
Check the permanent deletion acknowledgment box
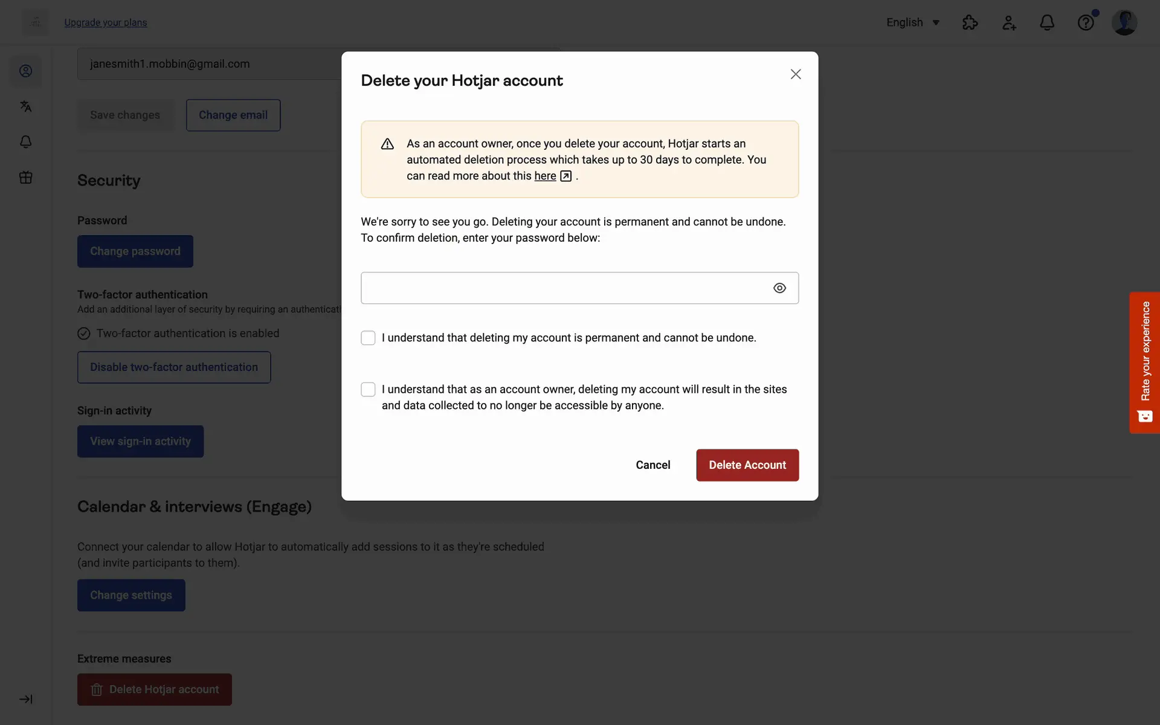point(368,338)
